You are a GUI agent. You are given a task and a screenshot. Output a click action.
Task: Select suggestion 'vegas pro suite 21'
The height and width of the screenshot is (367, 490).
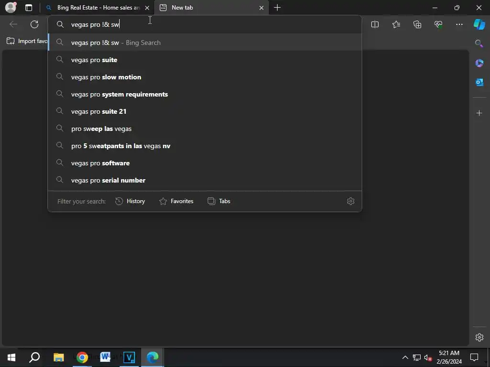(205, 111)
